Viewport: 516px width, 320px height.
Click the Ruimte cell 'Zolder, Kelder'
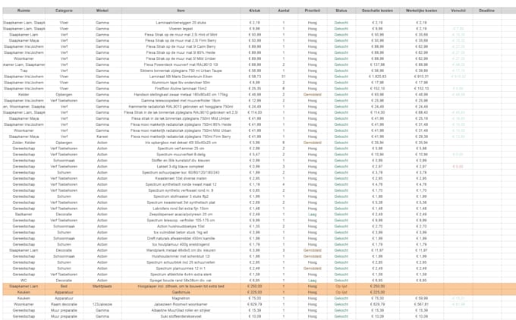[x=24, y=143]
